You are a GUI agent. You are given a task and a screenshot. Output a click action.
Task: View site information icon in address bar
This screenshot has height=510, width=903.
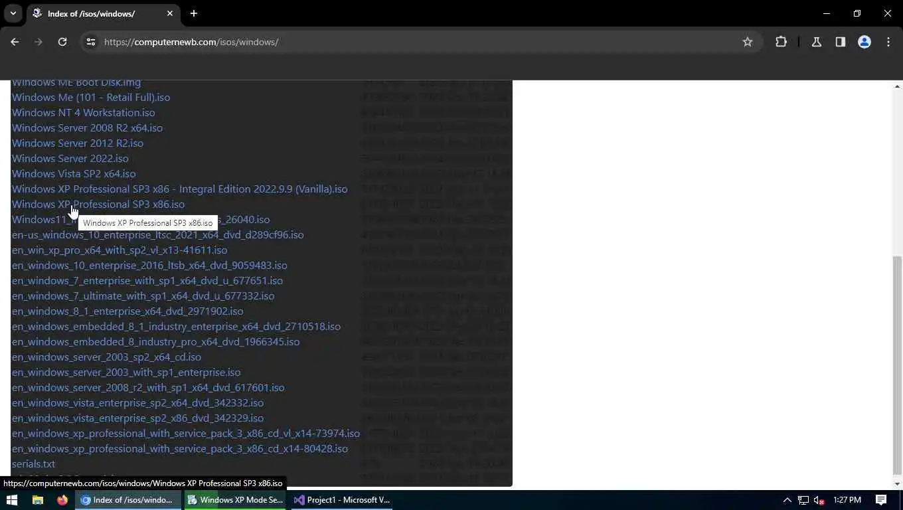coord(91,42)
